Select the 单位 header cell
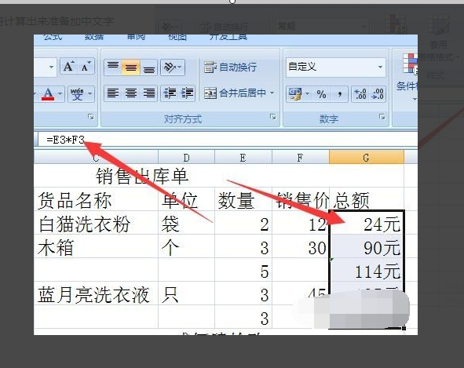The width and height of the screenshot is (464, 368). (186, 199)
